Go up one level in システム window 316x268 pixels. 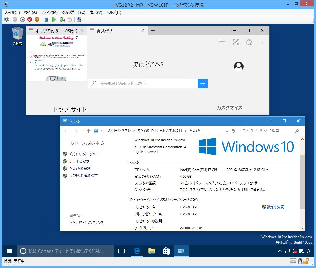[88, 131]
